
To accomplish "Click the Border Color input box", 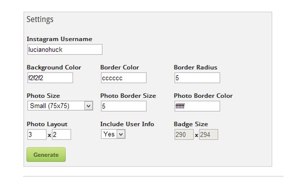I will pyautogui.click(x=123, y=78).
